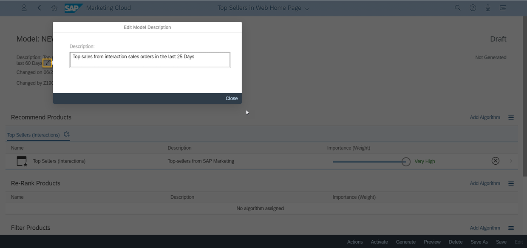Click into the Description text field
527x248 pixels.
click(x=150, y=60)
